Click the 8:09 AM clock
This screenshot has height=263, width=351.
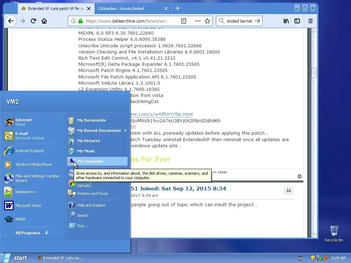coord(338,258)
